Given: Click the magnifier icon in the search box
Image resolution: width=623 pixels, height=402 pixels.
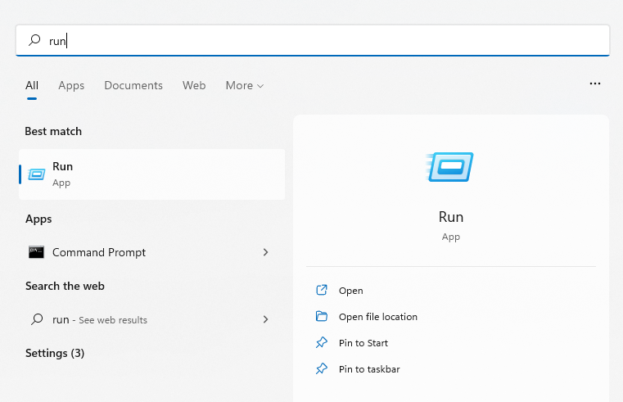Looking at the screenshot, I should (34, 40).
